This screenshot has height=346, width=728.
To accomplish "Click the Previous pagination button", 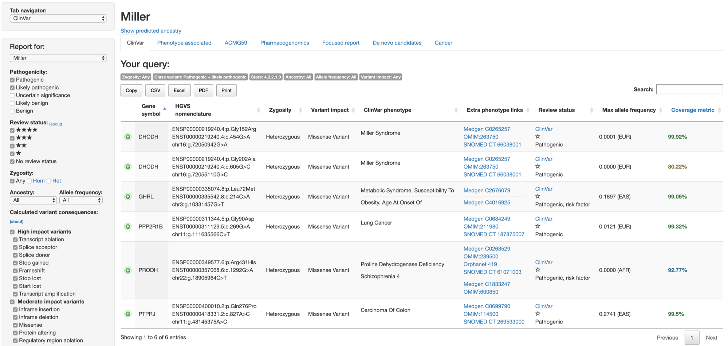I will [667, 338].
